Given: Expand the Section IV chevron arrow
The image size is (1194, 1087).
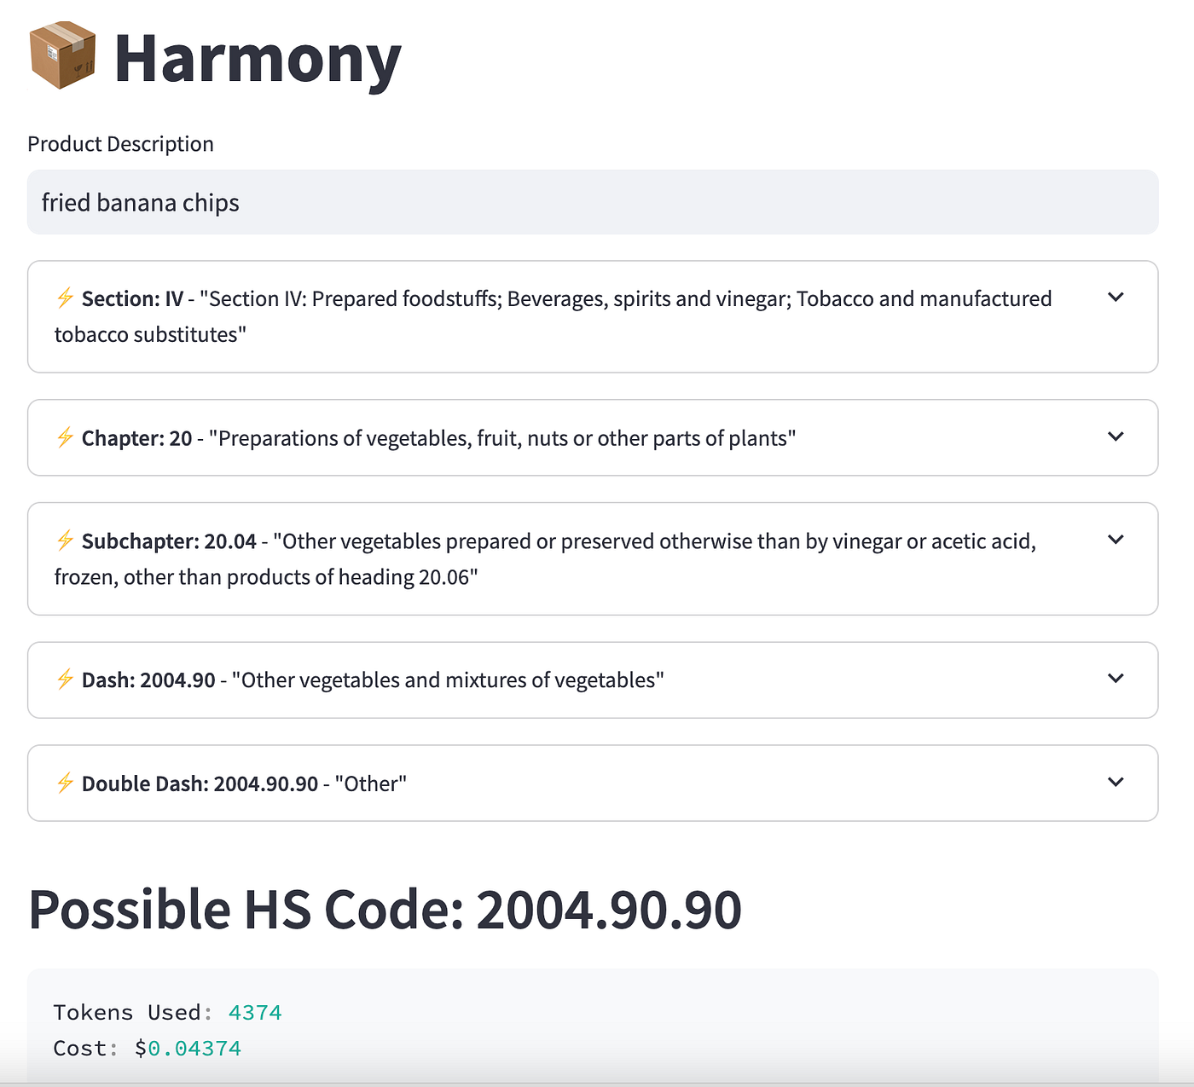Looking at the screenshot, I should (x=1116, y=297).
